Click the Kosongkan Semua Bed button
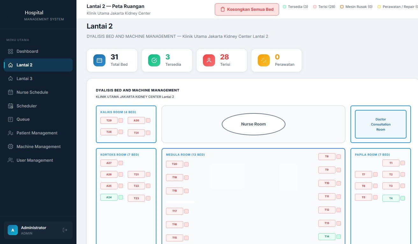The height and width of the screenshot is (244, 418). tap(247, 10)
